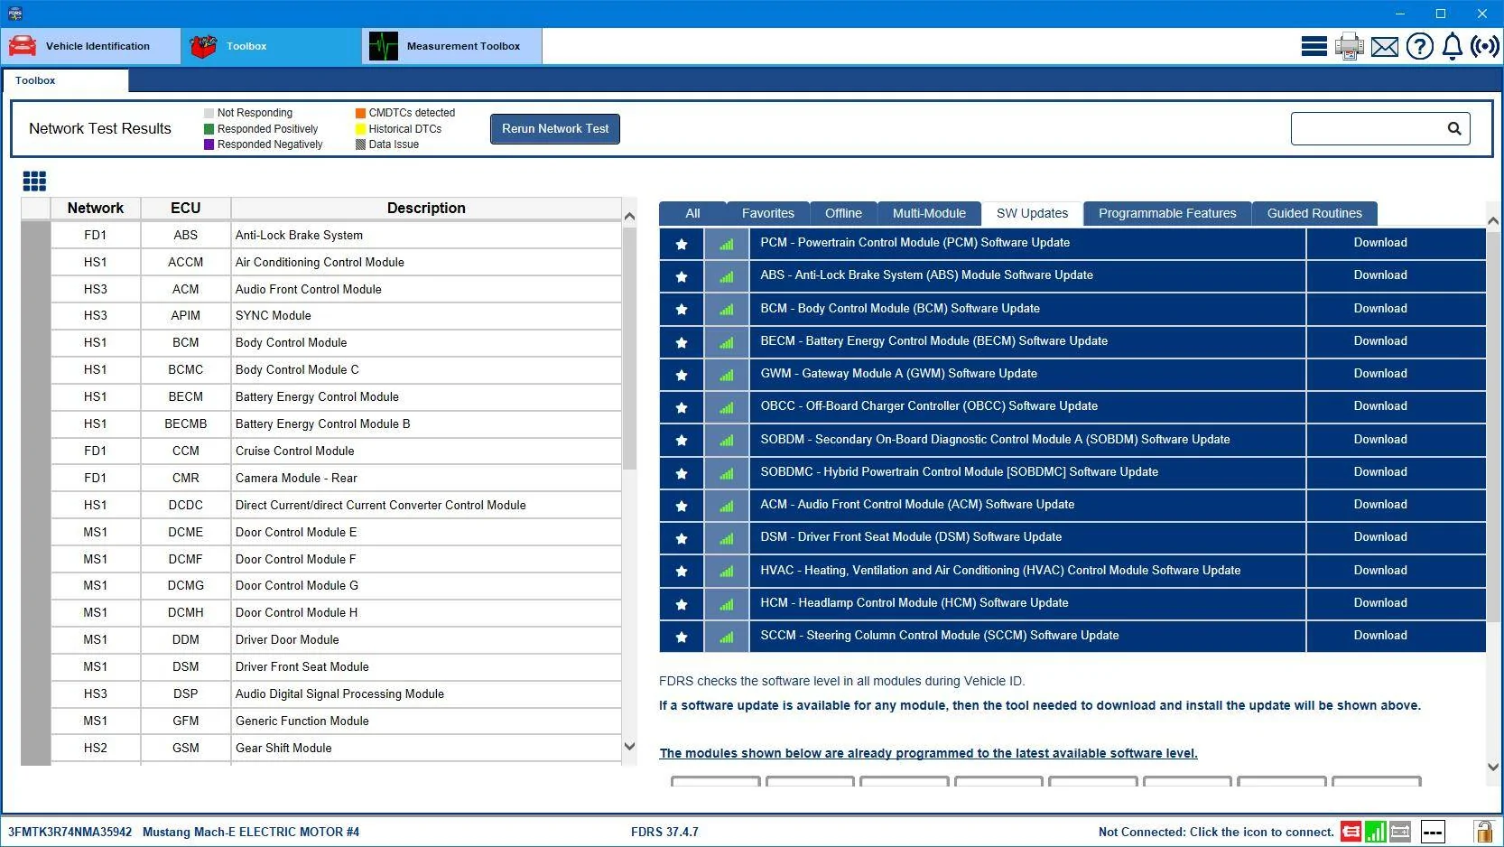Sort by the ECU column header
The width and height of the screenshot is (1504, 847).
186,208
